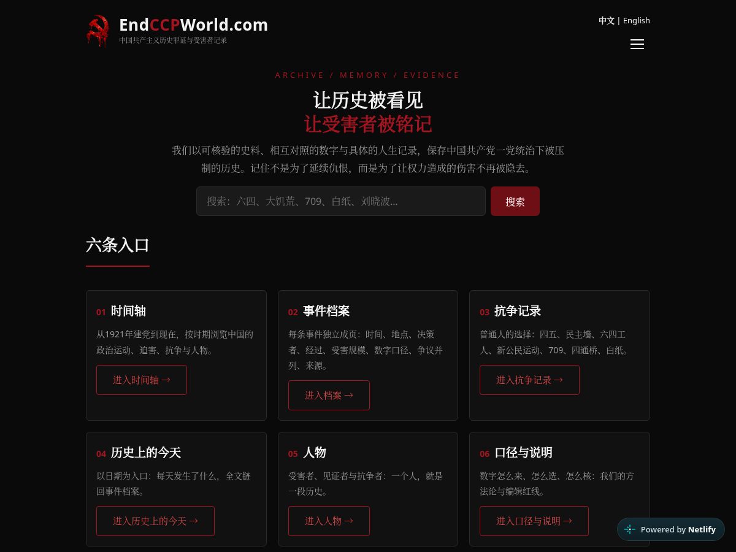Screen dimensions: 736x552
Task: Click the Netlify logo icon in the badge
Action: coord(630,529)
